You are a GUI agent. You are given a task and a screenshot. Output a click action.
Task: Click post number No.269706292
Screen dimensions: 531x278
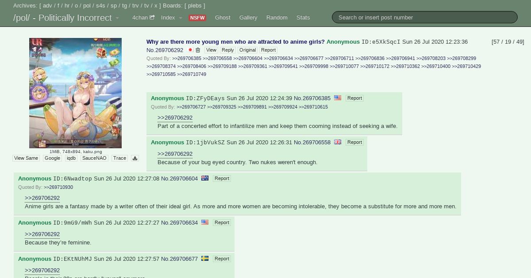(165, 50)
